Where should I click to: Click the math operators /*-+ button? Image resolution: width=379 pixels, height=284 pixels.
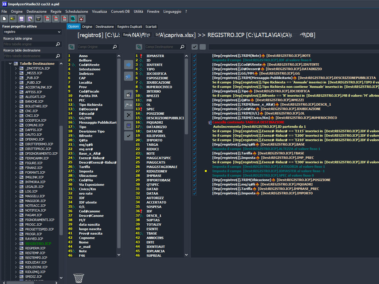click(129, 105)
